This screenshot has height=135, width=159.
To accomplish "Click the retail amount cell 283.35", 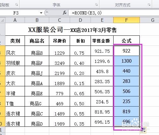I will pos(102,81).
